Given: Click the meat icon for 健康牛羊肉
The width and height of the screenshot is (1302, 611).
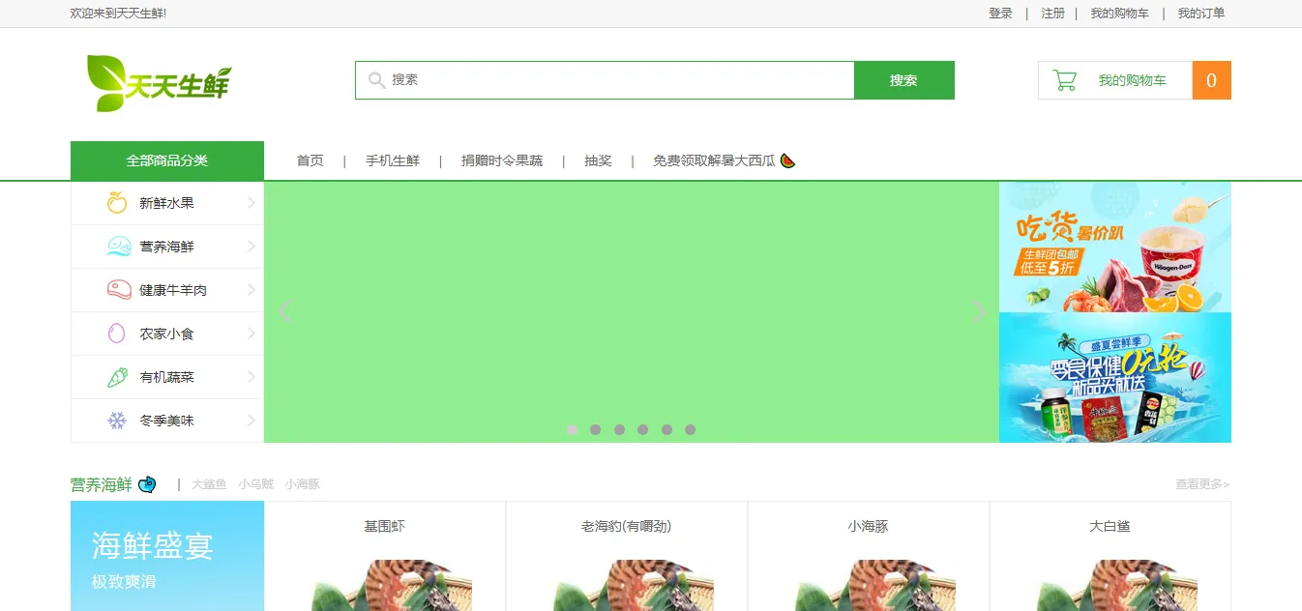Looking at the screenshot, I should [118, 290].
